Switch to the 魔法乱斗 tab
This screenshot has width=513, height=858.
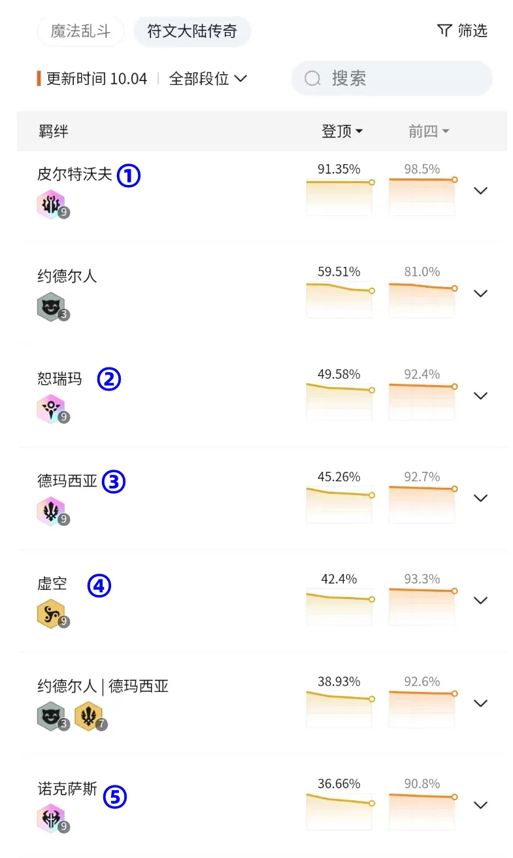pos(80,31)
